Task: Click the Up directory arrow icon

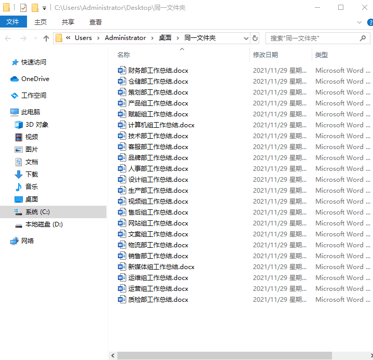Action: coord(46,38)
